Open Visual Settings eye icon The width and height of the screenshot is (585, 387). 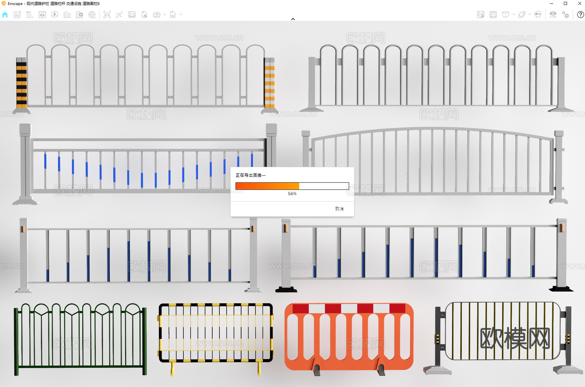(x=553, y=14)
